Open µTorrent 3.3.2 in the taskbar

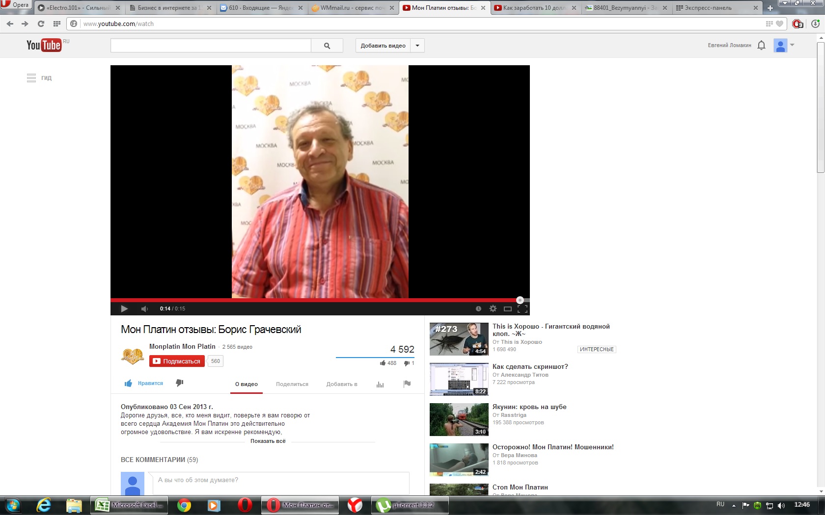tap(411, 505)
